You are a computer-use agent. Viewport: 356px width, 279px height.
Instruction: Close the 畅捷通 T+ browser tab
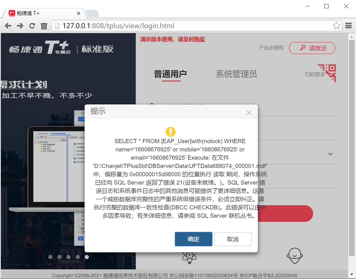(x=78, y=13)
